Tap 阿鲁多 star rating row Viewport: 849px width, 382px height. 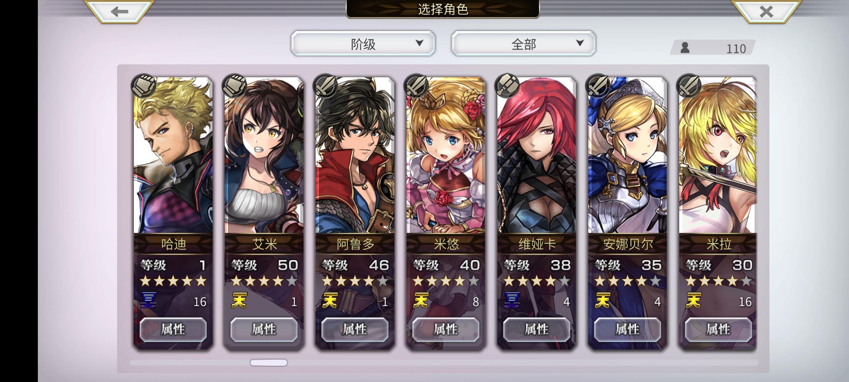(x=355, y=281)
